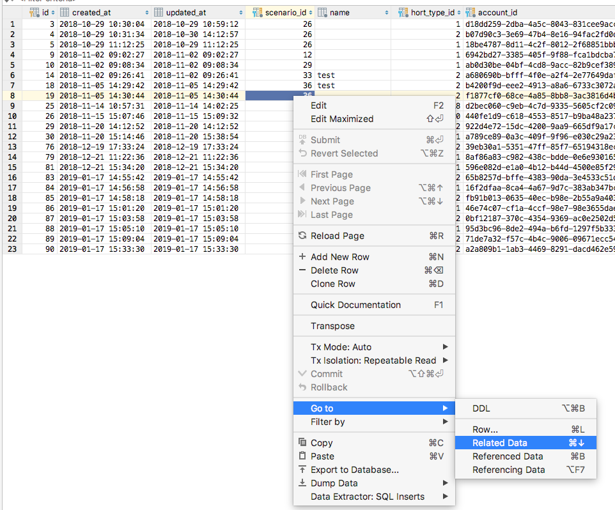Click the download icon beside Dump Data
Image resolution: width=615 pixels, height=510 pixels.
tap(302, 484)
